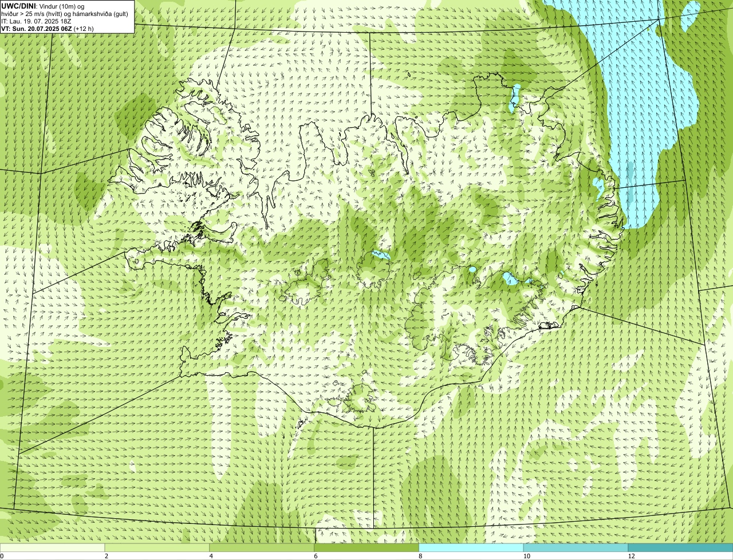The image size is (733, 560).
Task: Click the legend scale label "12"
Action: coord(631,556)
